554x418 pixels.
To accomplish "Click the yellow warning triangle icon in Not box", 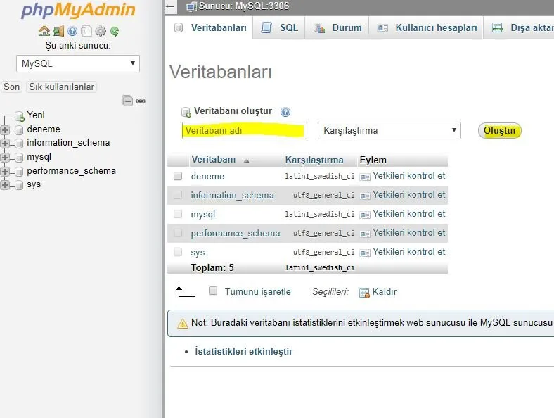I will (183, 323).
